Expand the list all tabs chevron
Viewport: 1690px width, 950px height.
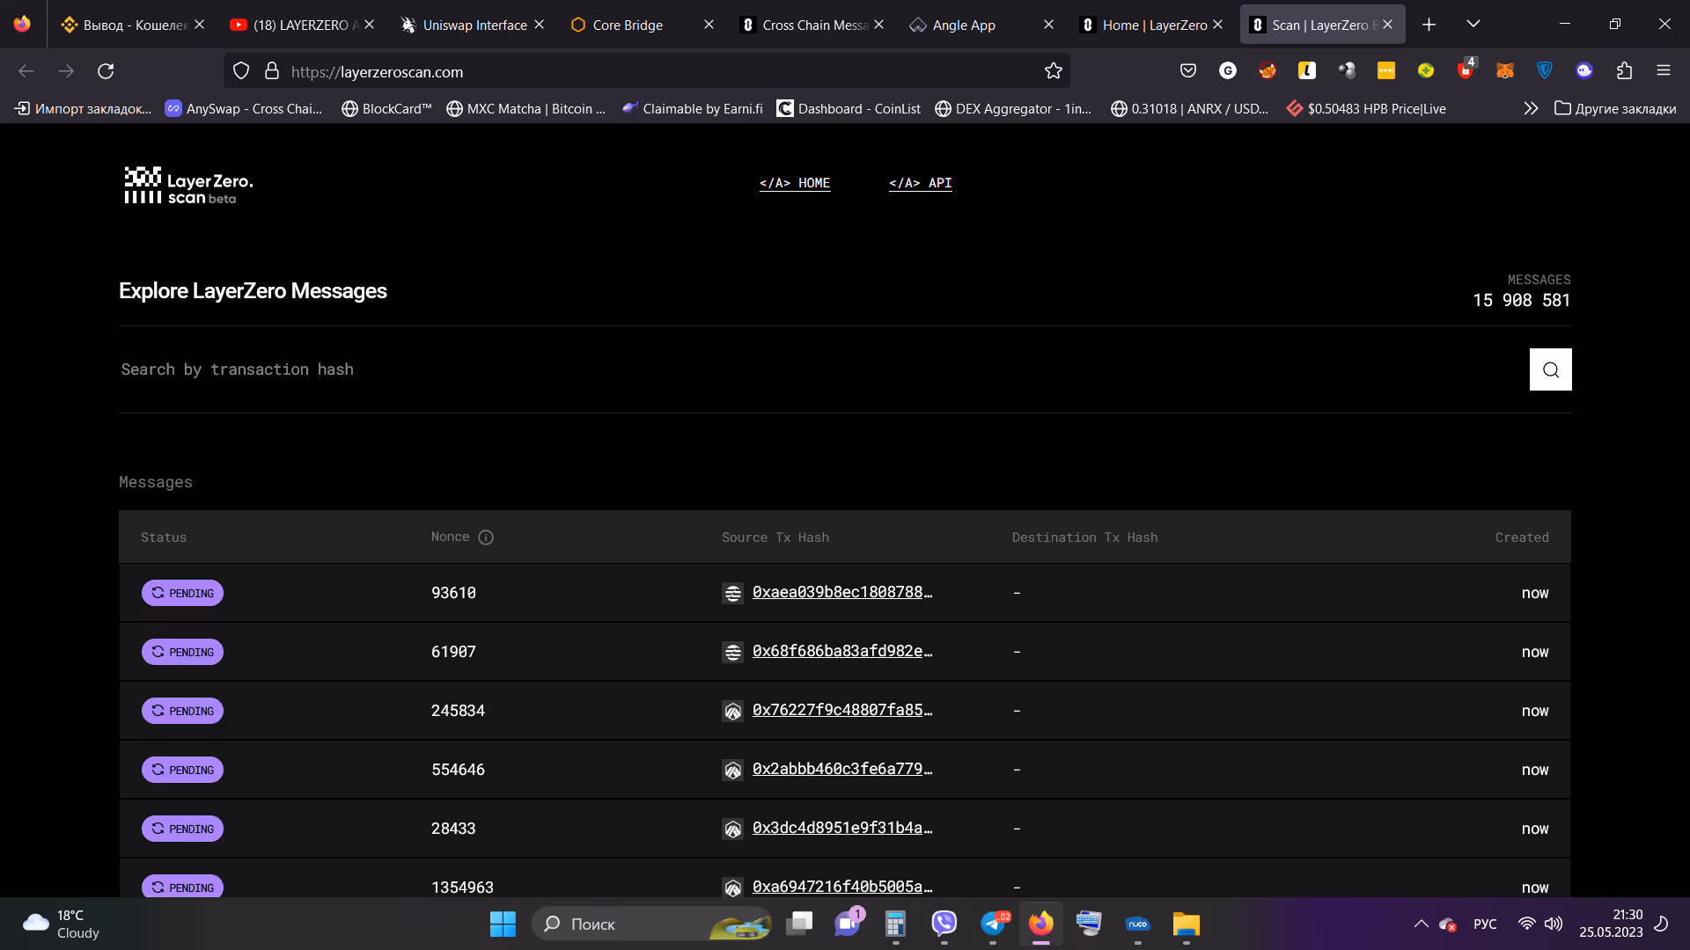coord(1473,24)
